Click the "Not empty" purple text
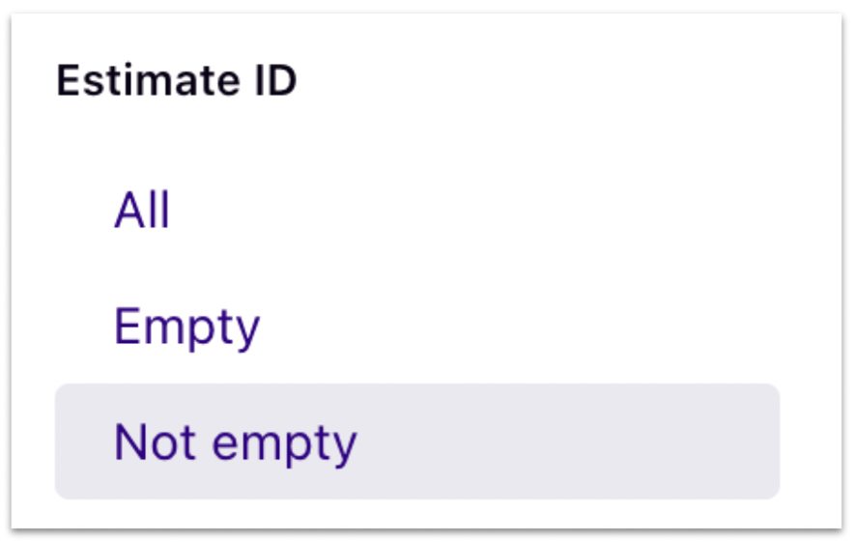This screenshot has height=542, width=856. click(236, 443)
